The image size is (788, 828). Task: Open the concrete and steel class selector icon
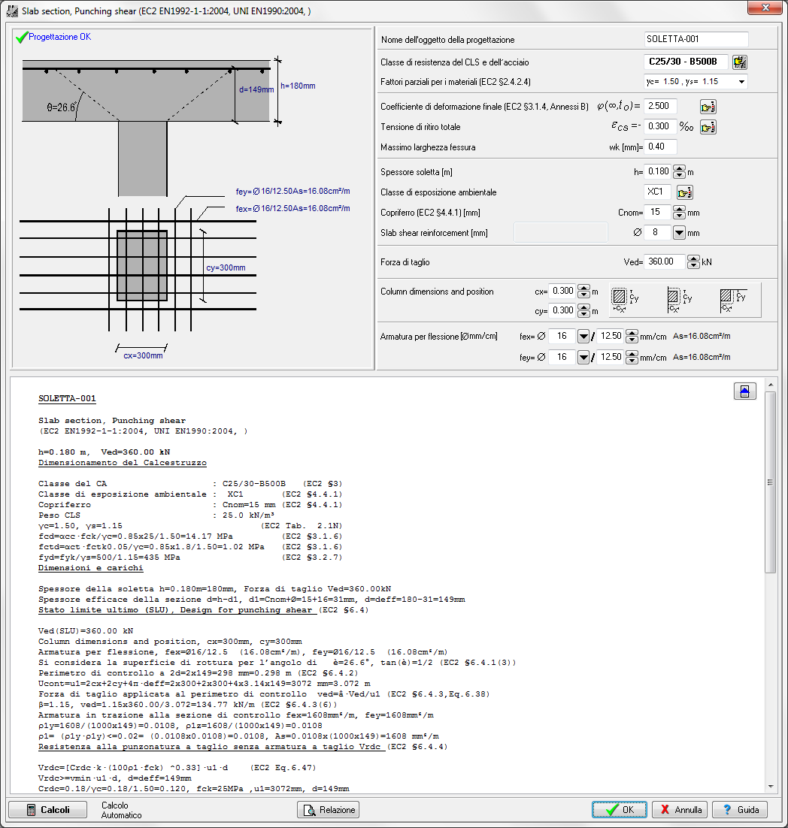coord(740,62)
